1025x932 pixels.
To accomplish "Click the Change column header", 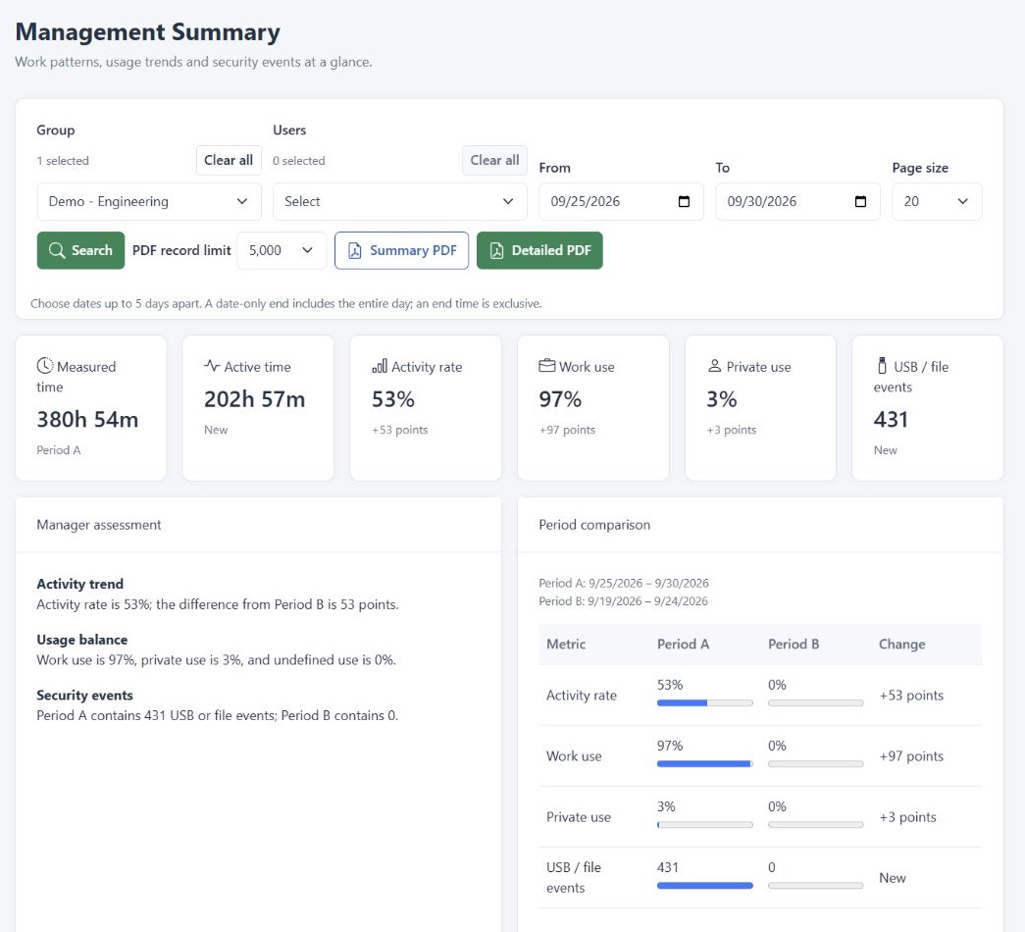I will [902, 645].
